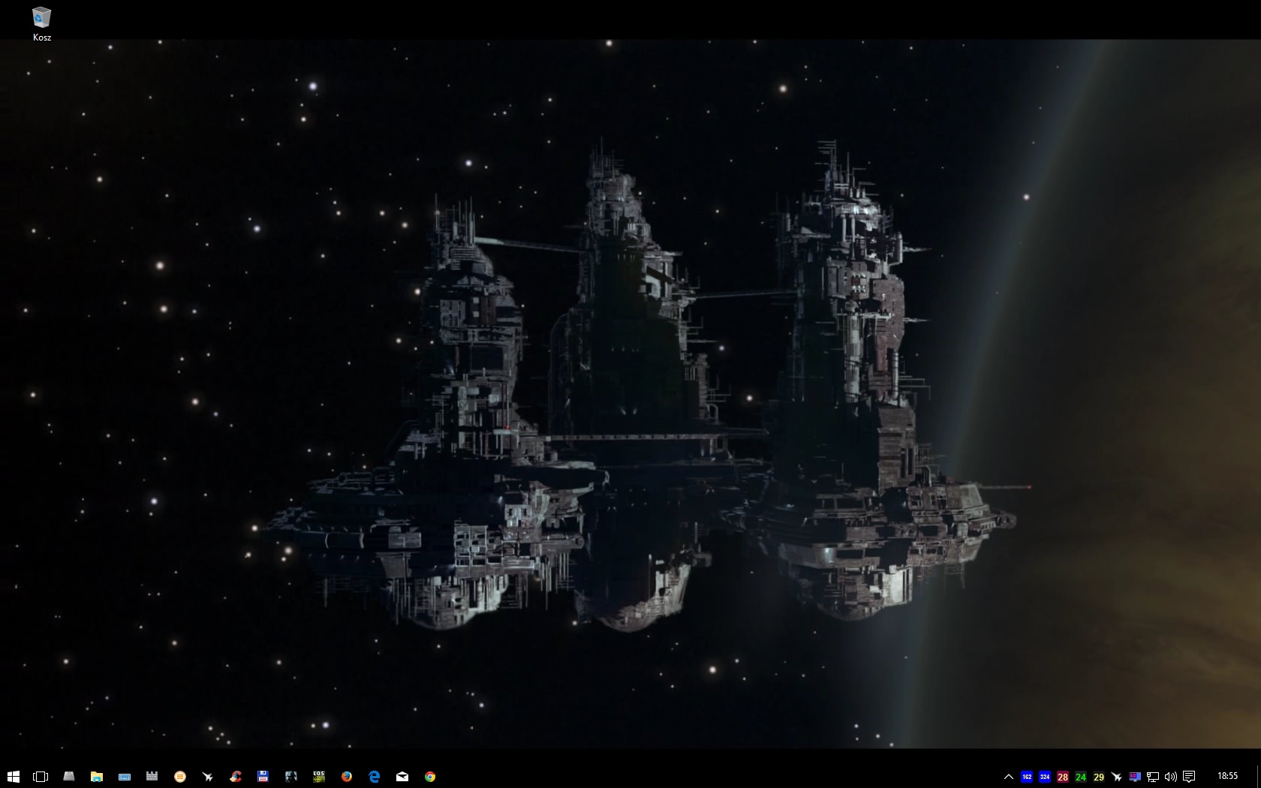Launch CCleaner from the taskbar

[x=235, y=777]
